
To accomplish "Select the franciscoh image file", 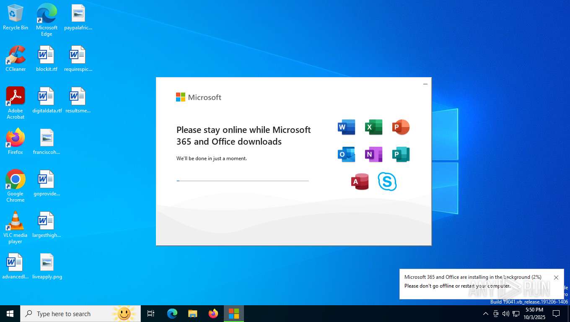I will tap(47, 142).
